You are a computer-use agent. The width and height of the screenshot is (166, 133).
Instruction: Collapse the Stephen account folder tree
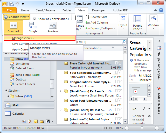(x=6, y=91)
